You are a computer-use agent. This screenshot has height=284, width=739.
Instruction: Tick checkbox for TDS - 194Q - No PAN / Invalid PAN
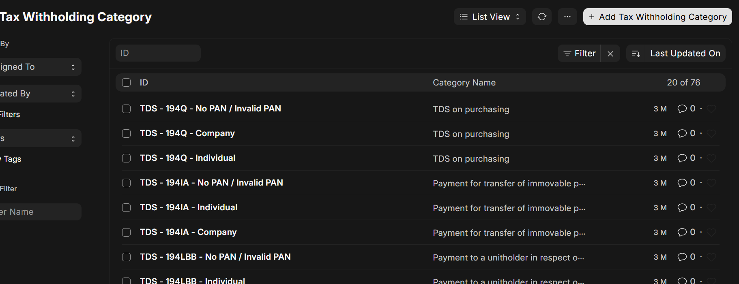(127, 109)
